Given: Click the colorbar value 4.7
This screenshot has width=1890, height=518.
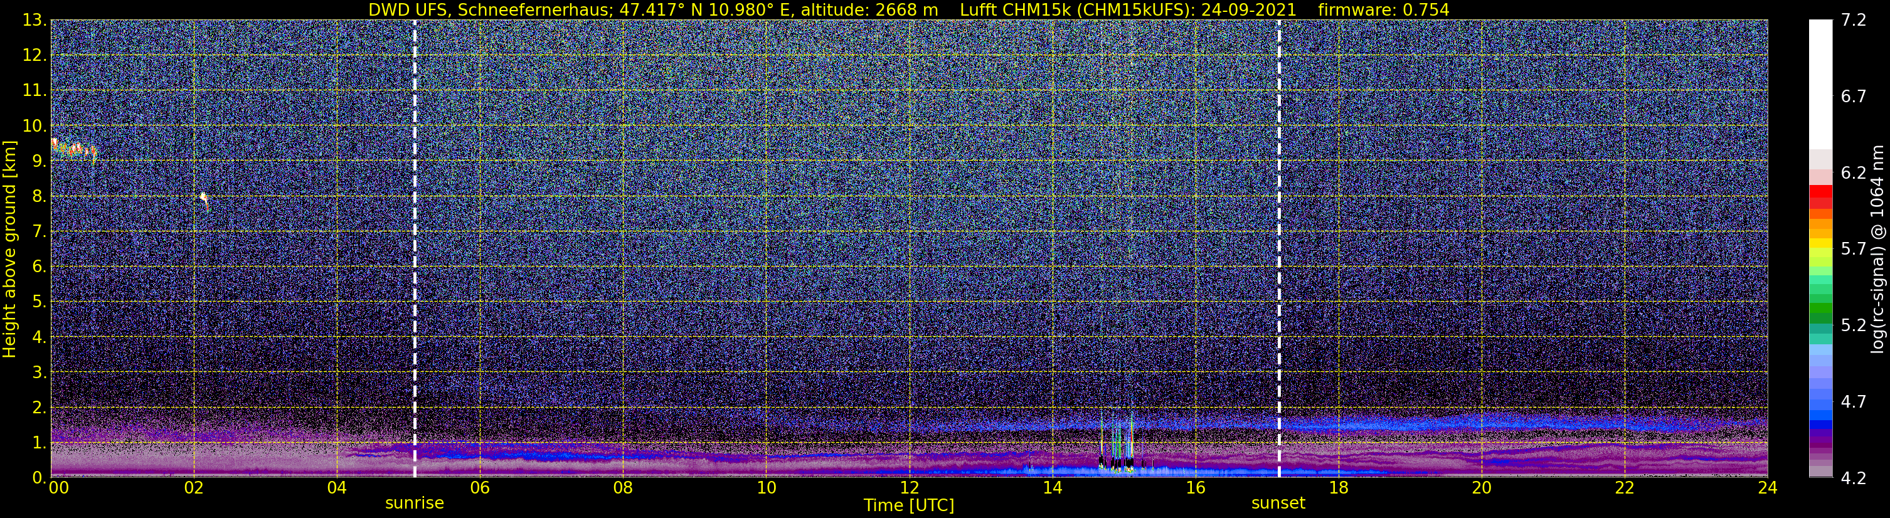Looking at the screenshot, I should 1854,401.
